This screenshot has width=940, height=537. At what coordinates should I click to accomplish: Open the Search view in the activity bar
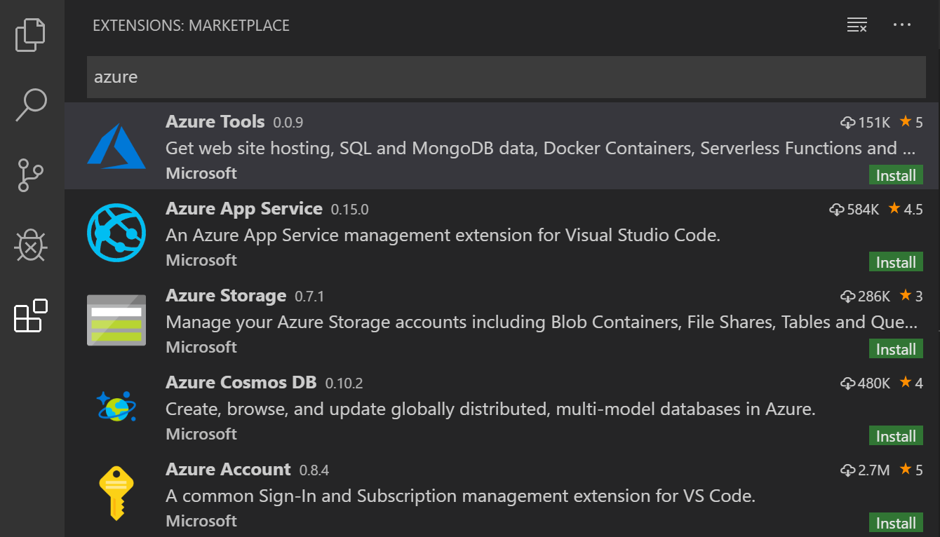[32, 104]
